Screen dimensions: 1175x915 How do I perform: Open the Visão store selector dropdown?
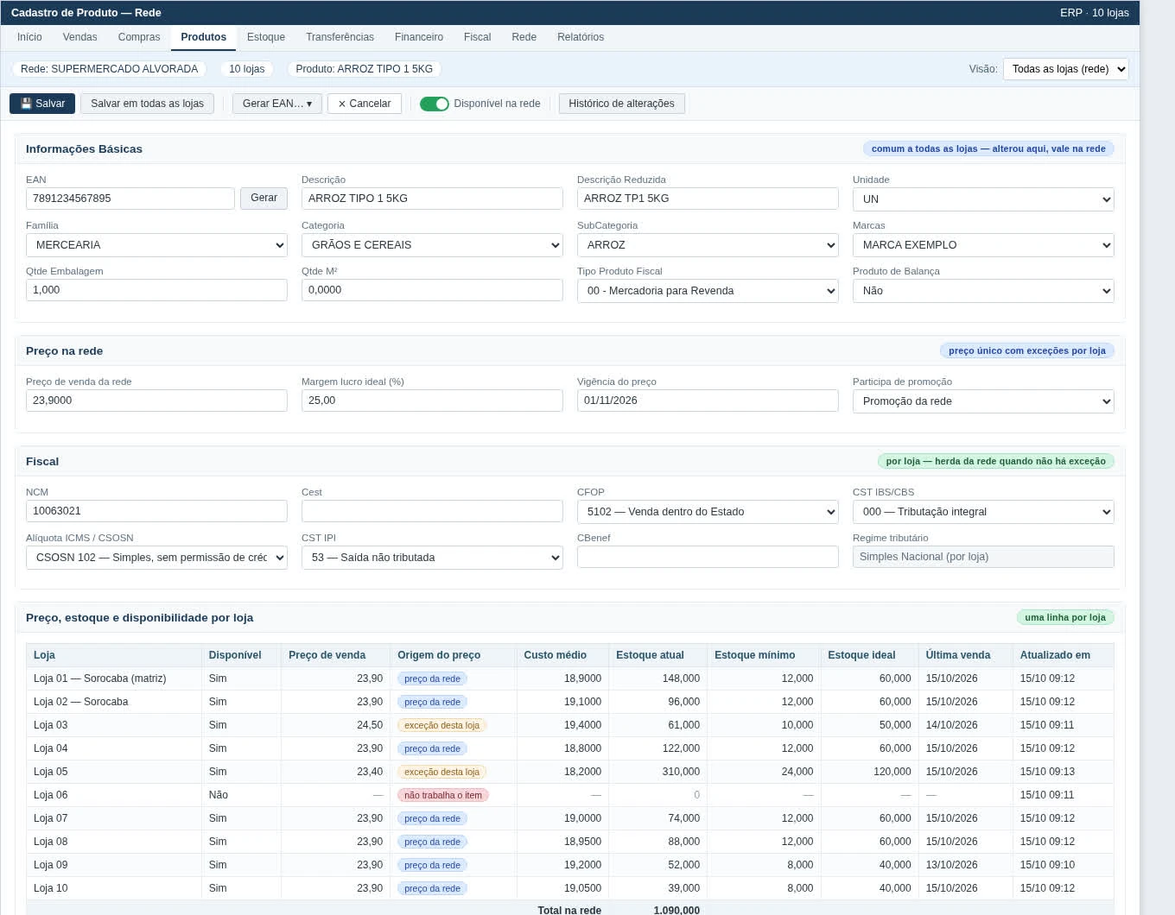click(1065, 69)
